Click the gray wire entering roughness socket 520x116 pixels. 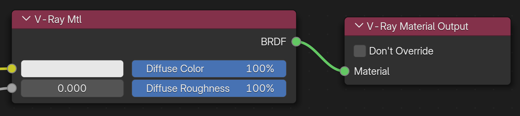coord(3,88)
